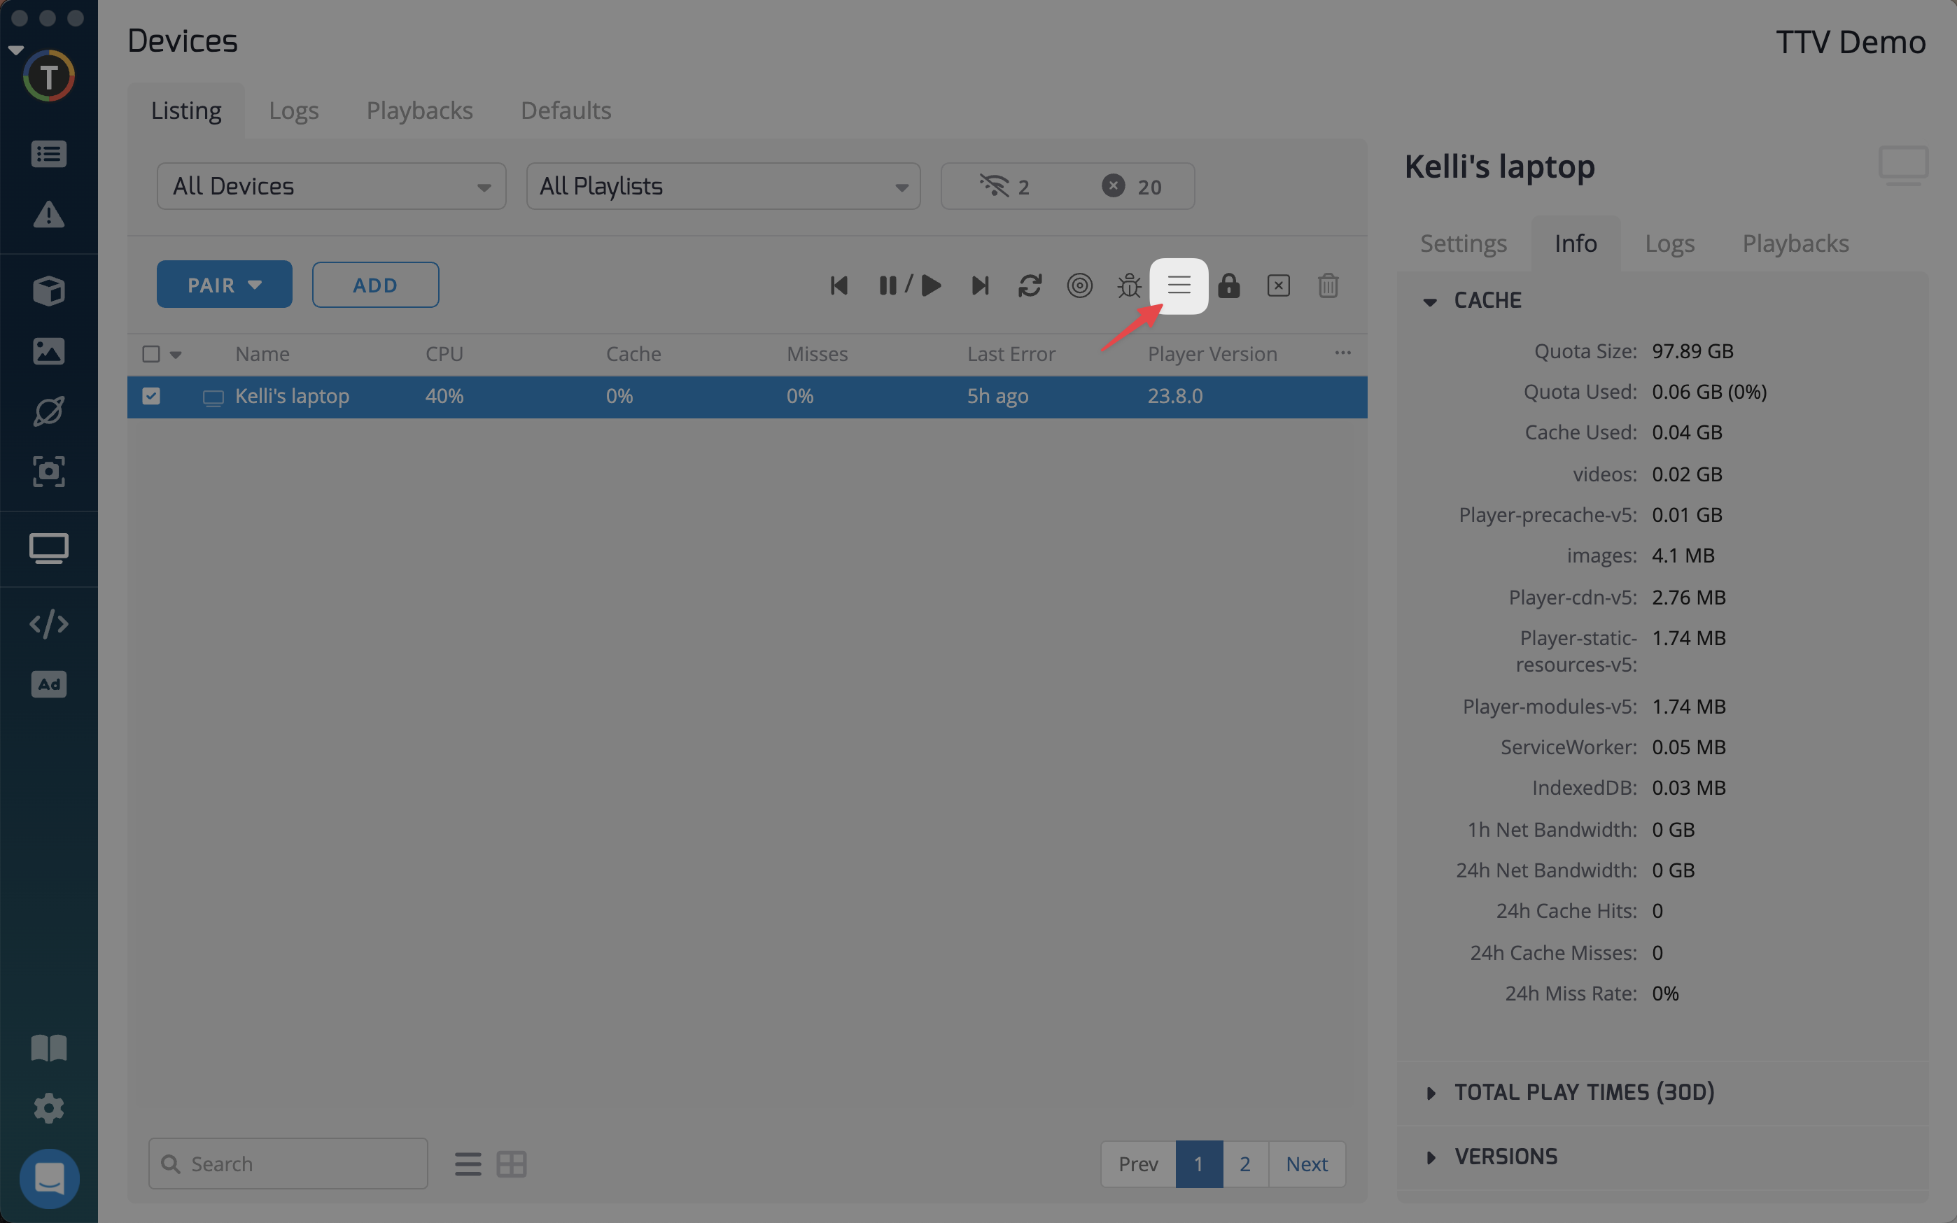The image size is (1957, 1223).
Task: Expand the TOTAL PLAY TIMES (30D) section
Action: [1583, 1092]
